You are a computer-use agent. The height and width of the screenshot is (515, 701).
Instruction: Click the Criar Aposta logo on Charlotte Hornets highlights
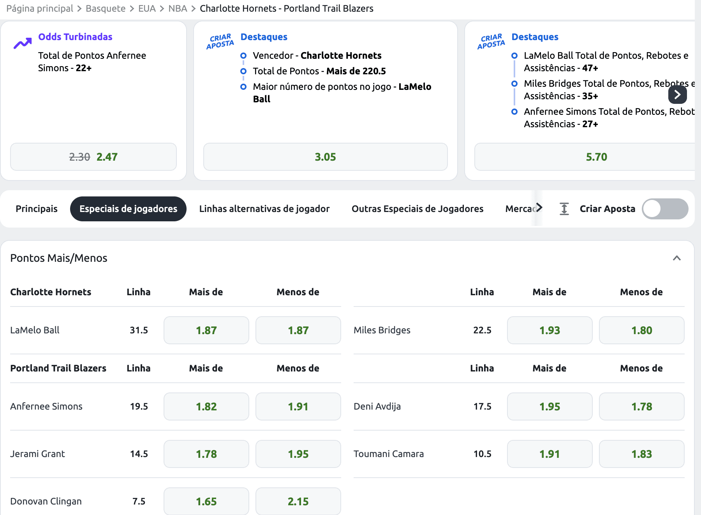click(220, 42)
